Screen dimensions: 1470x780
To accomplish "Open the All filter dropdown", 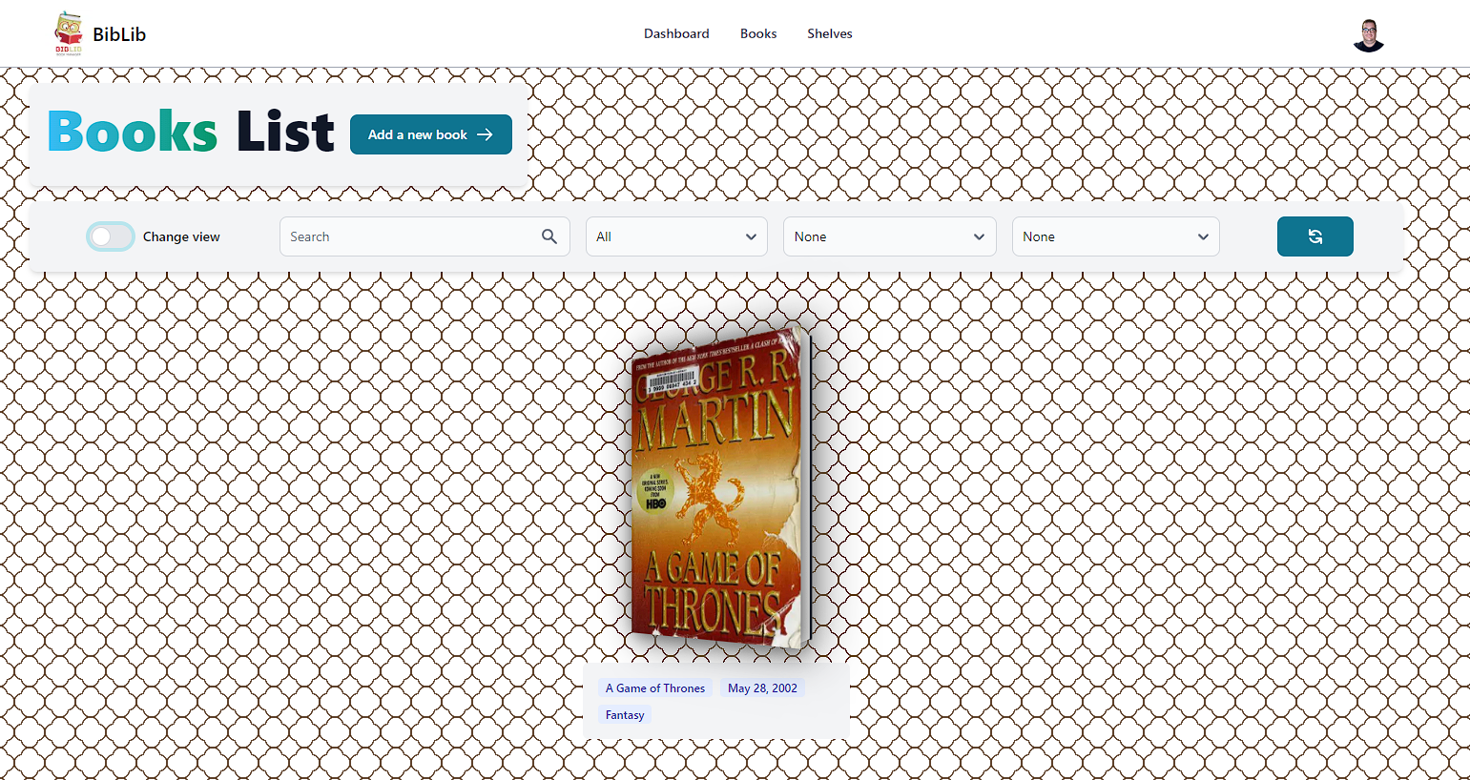I will [676, 236].
